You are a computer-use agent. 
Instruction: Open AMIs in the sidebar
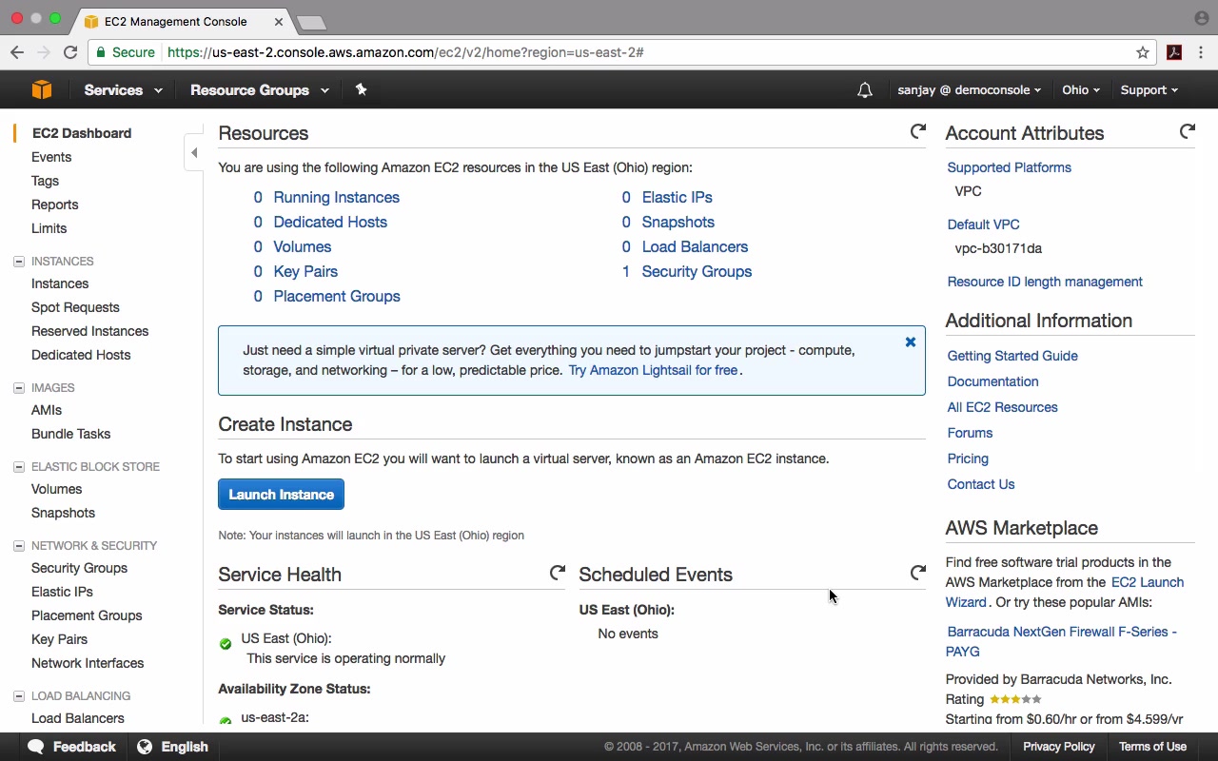click(47, 410)
